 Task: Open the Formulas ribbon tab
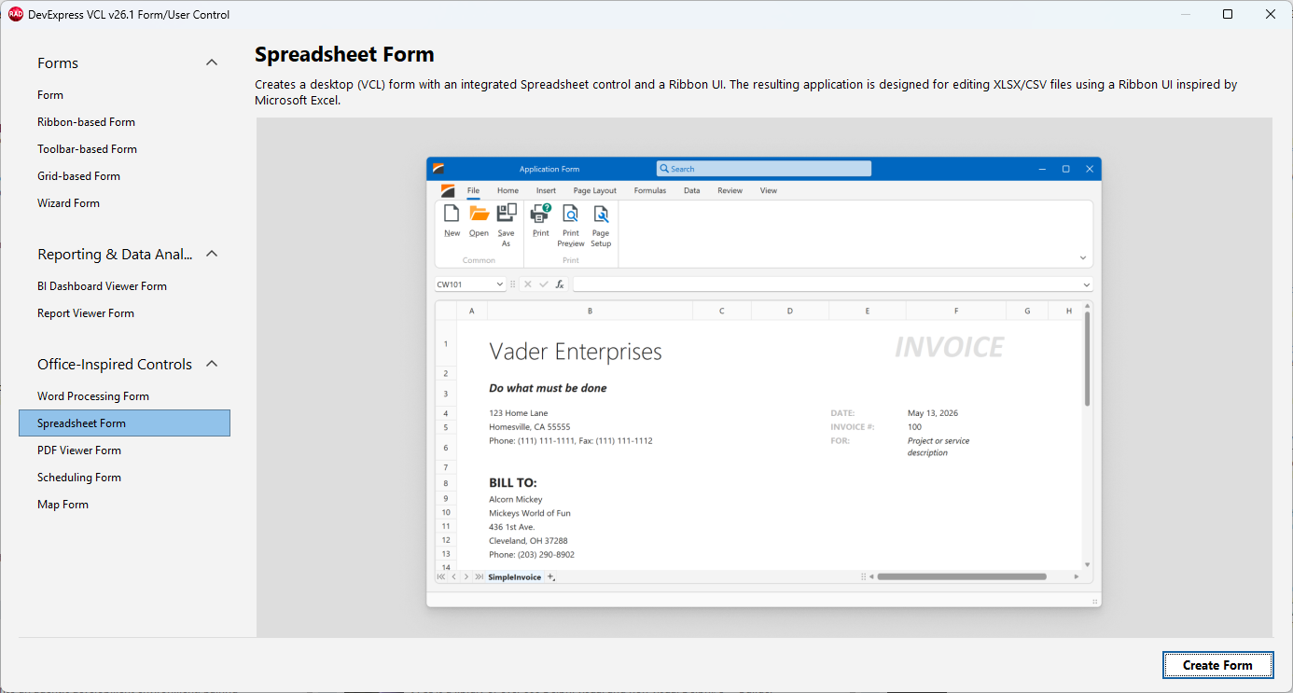(x=650, y=190)
